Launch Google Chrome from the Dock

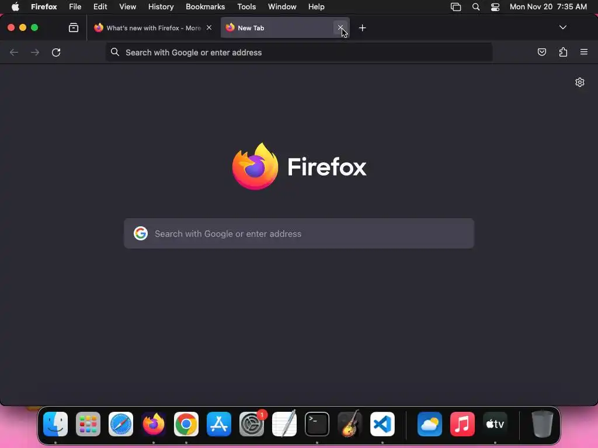pyautogui.click(x=186, y=424)
